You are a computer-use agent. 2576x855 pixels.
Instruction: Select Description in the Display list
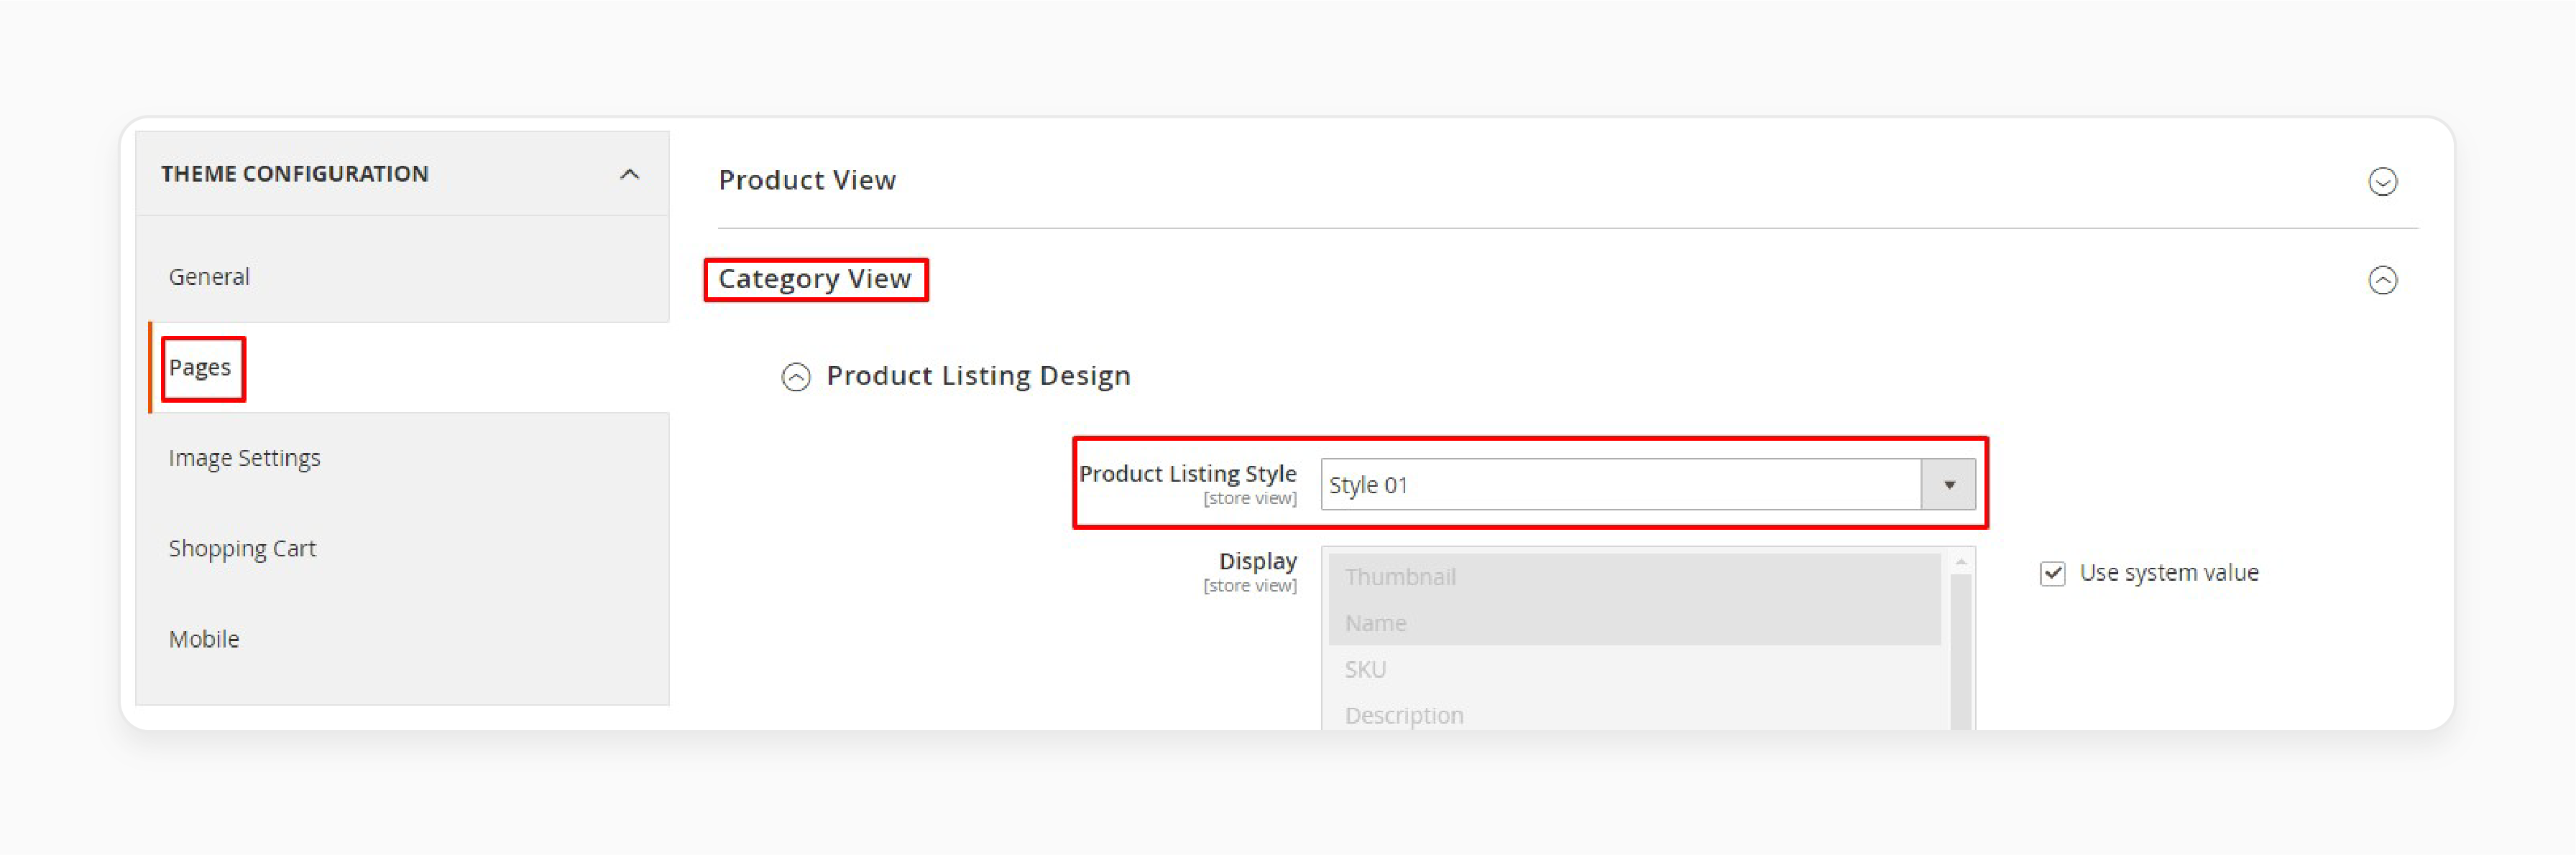1634,715
